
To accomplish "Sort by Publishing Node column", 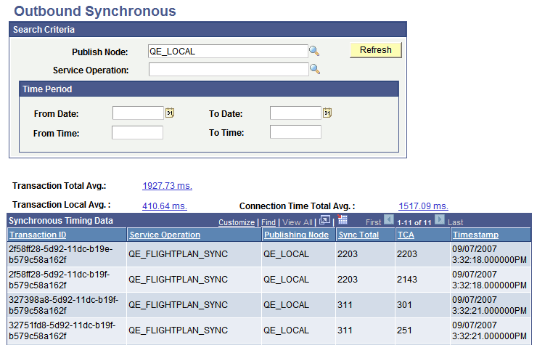I will (x=296, y=235).
